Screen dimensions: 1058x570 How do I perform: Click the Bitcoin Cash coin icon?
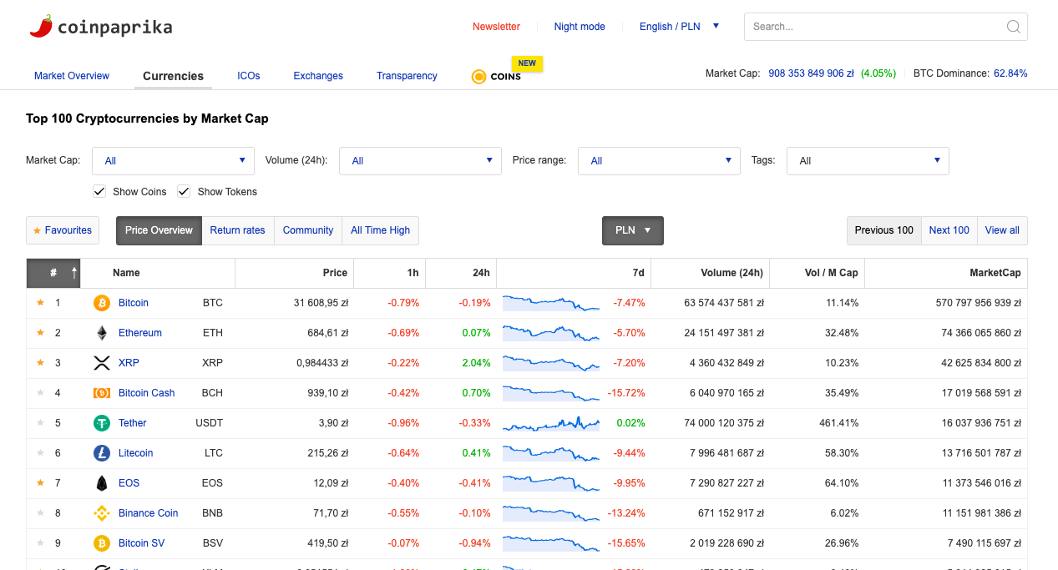[102, 393]
